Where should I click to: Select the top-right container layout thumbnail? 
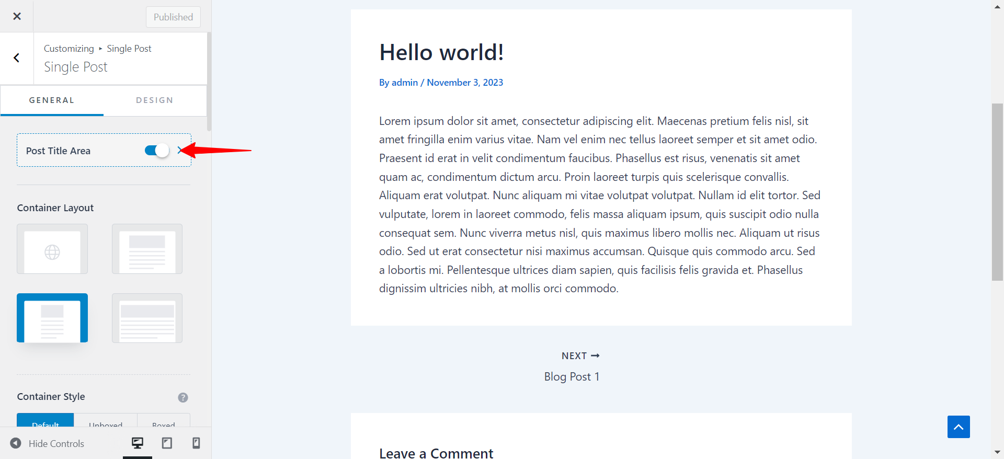[x=147, y=249]
